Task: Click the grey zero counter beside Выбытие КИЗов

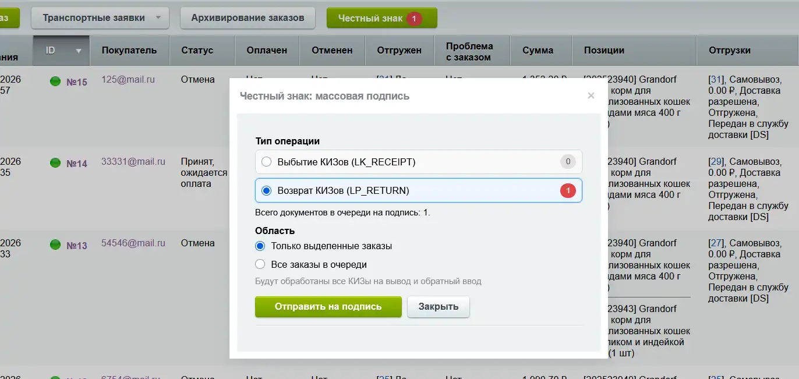Action: (x=568, y=161)
